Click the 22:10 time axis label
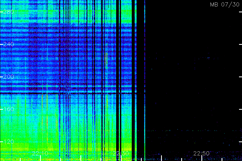Screen dimensions: 242x161 [x=40, y=153]
